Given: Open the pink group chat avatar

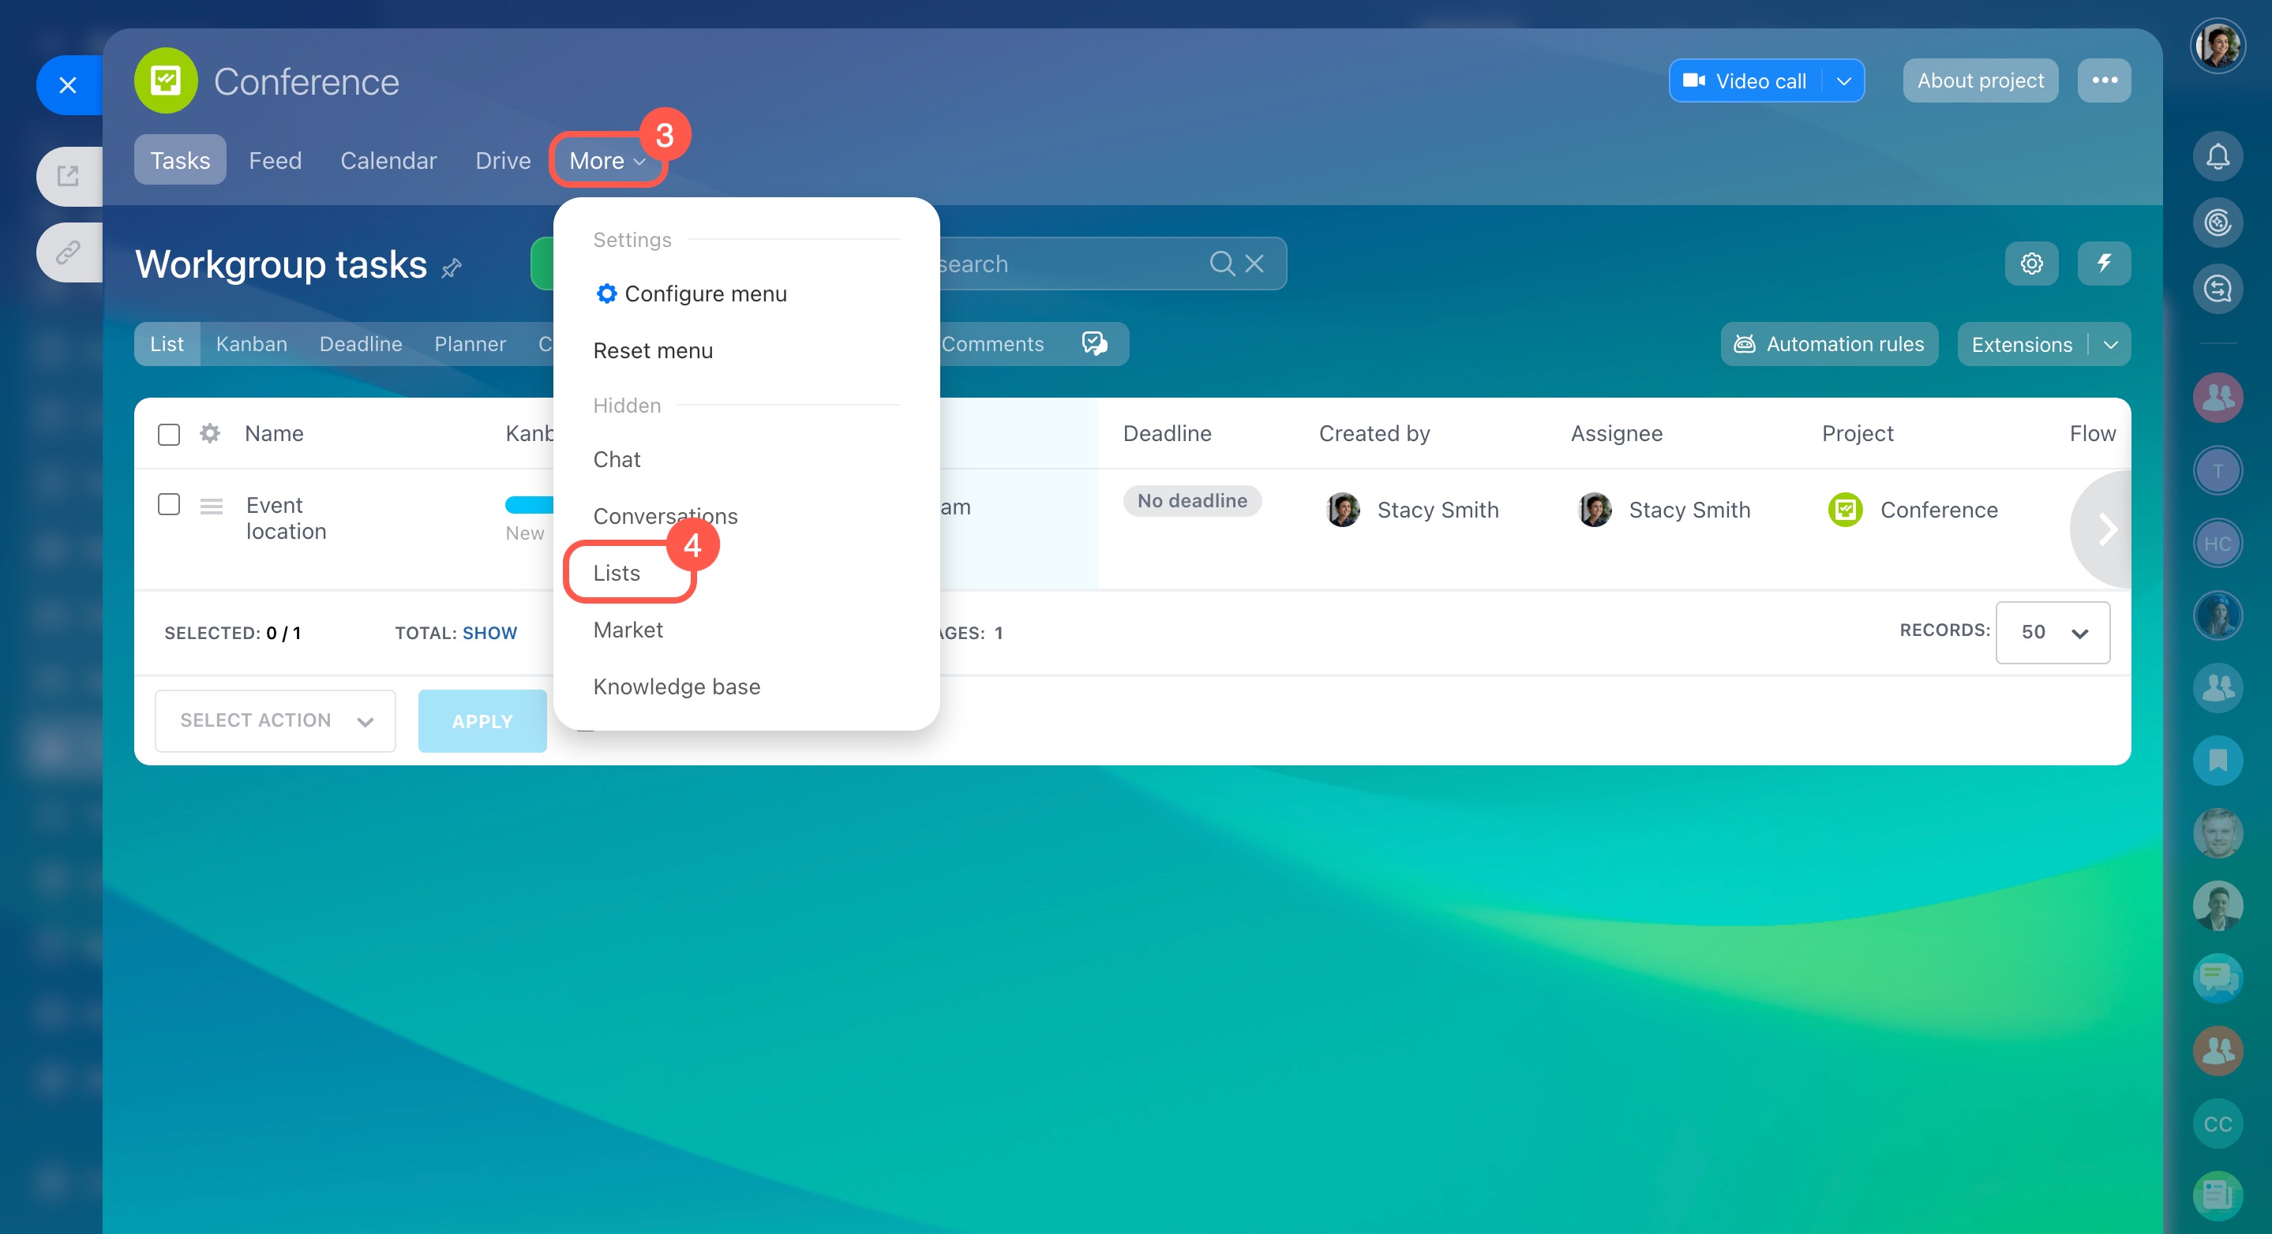Looking at the screenshot, I should pyautogui.click(x=2218, y=398).
